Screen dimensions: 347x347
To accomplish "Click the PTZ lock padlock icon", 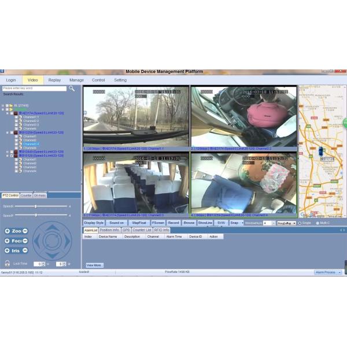I will click(8, 263).
